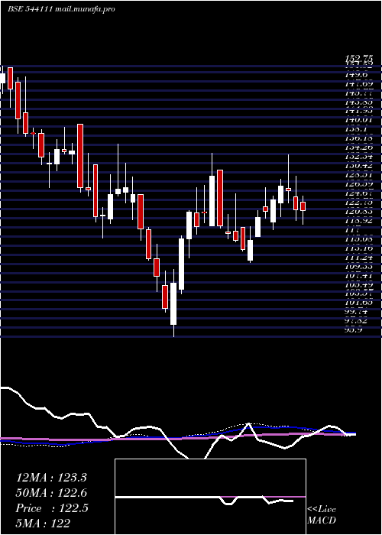Click the 95.9 price axis label
The height and width of the screenshot is (535, 382).
click(x=353, y=329)
